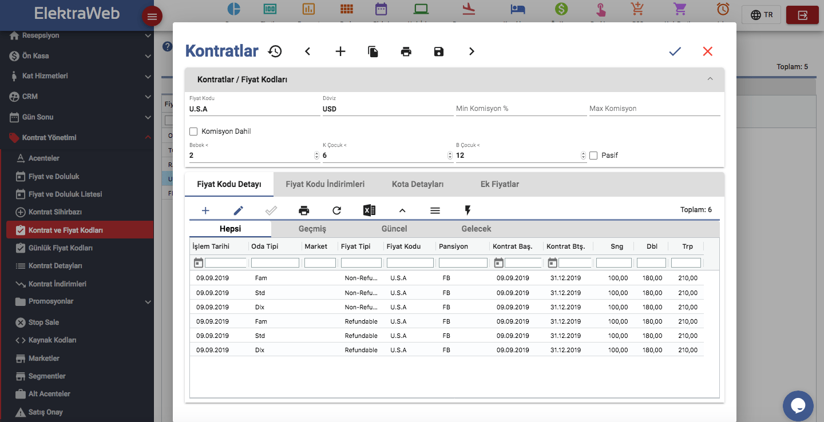The height and width of the screenshot is (422, 824).
Task: Add a new price code detail row
Action: [205, 210]
